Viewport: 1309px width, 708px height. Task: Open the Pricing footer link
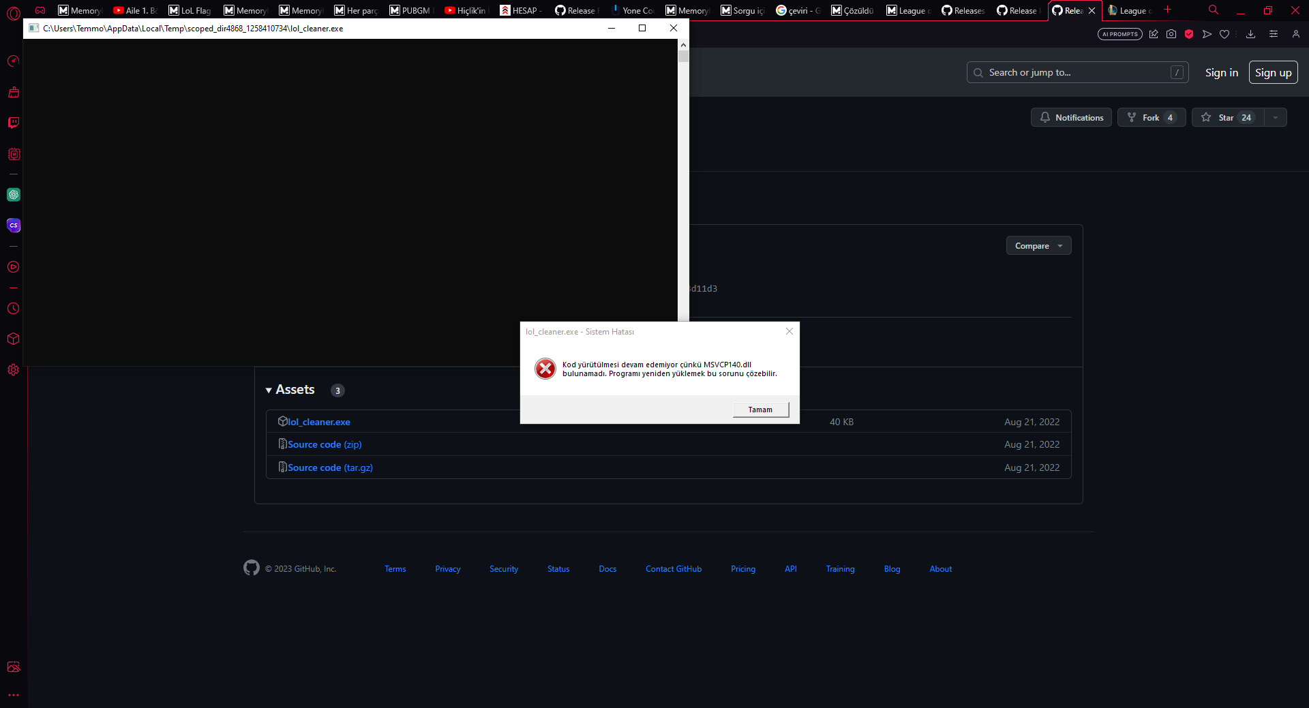743,569
